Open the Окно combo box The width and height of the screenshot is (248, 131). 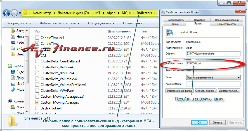click(213, 78)
